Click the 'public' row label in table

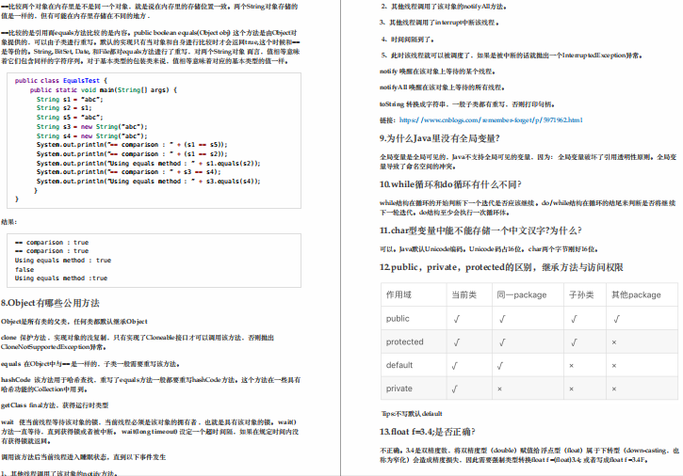pyautogui.click(x=398, y=319)
